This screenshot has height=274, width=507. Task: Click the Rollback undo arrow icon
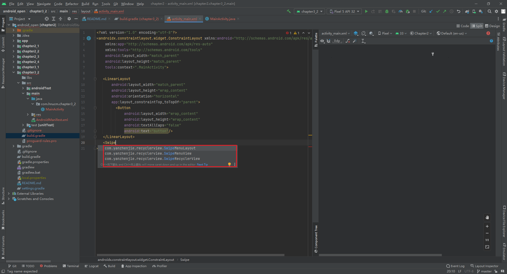[x=459, y=11]
